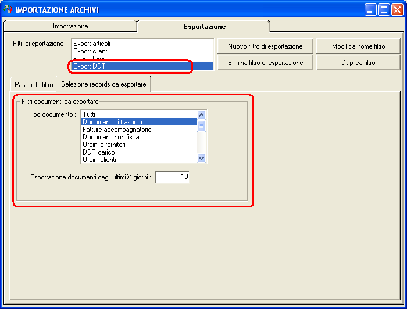Click Modifica nome filtro button
The width and height of the screenshot is (407, 309).
coord(358,46)
